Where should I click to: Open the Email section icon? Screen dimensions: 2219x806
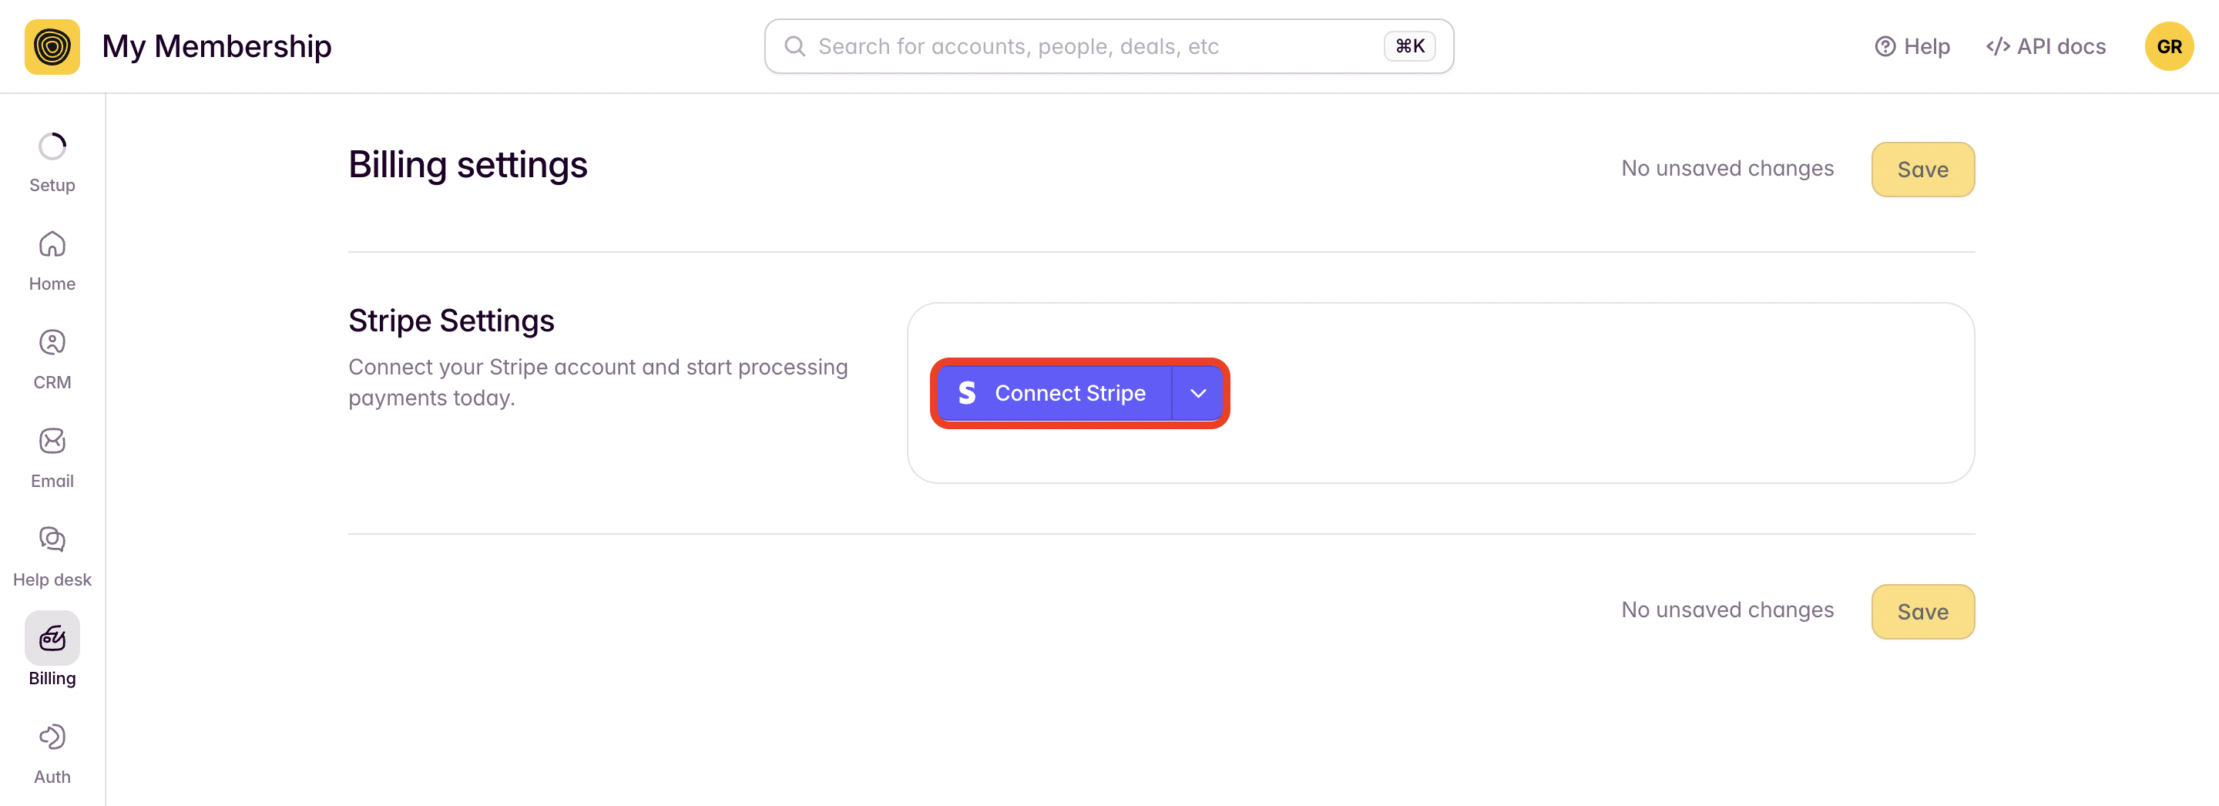pos(52,441)
